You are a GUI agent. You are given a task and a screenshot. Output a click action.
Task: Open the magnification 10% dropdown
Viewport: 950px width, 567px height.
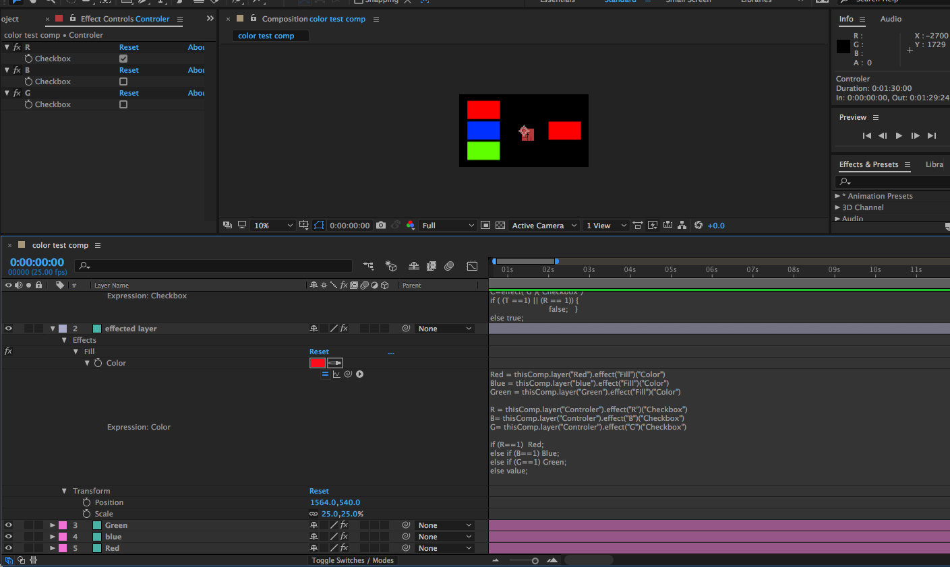(274, 226)
